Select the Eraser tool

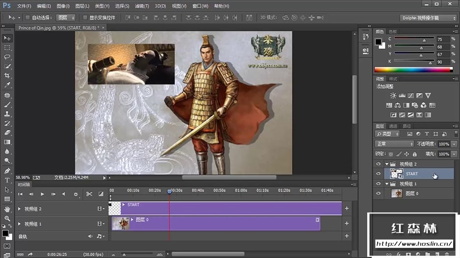(7, 133)
